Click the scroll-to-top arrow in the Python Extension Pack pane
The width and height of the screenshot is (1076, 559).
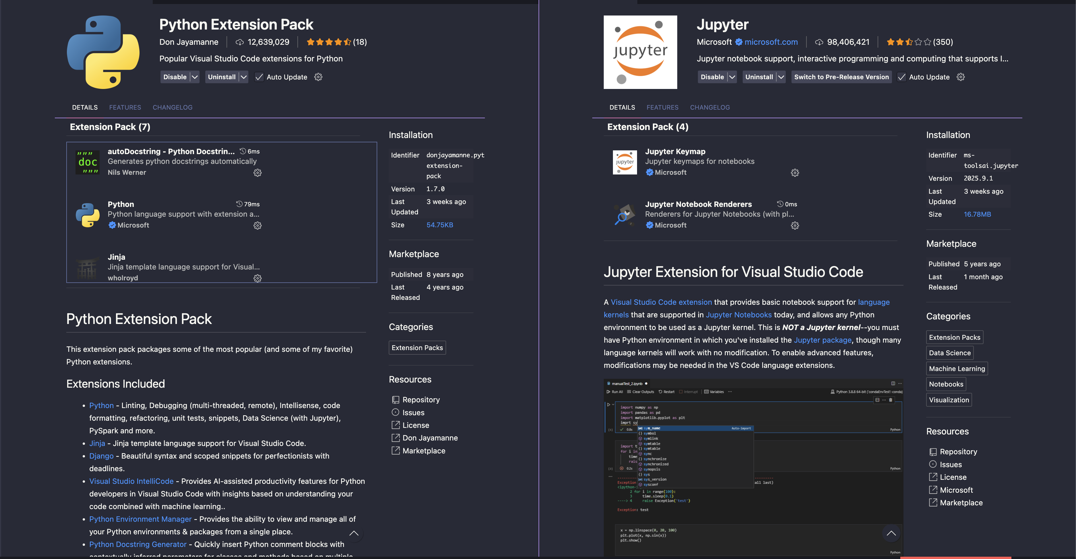click(354, 533)
